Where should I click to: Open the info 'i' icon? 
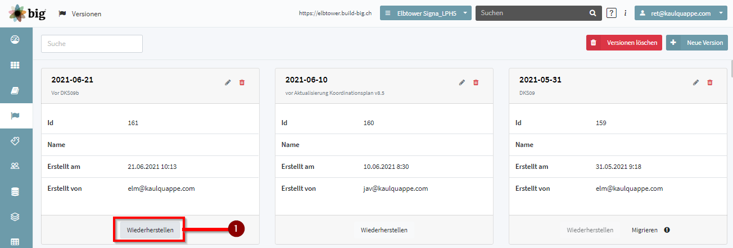tap(625, 13)
